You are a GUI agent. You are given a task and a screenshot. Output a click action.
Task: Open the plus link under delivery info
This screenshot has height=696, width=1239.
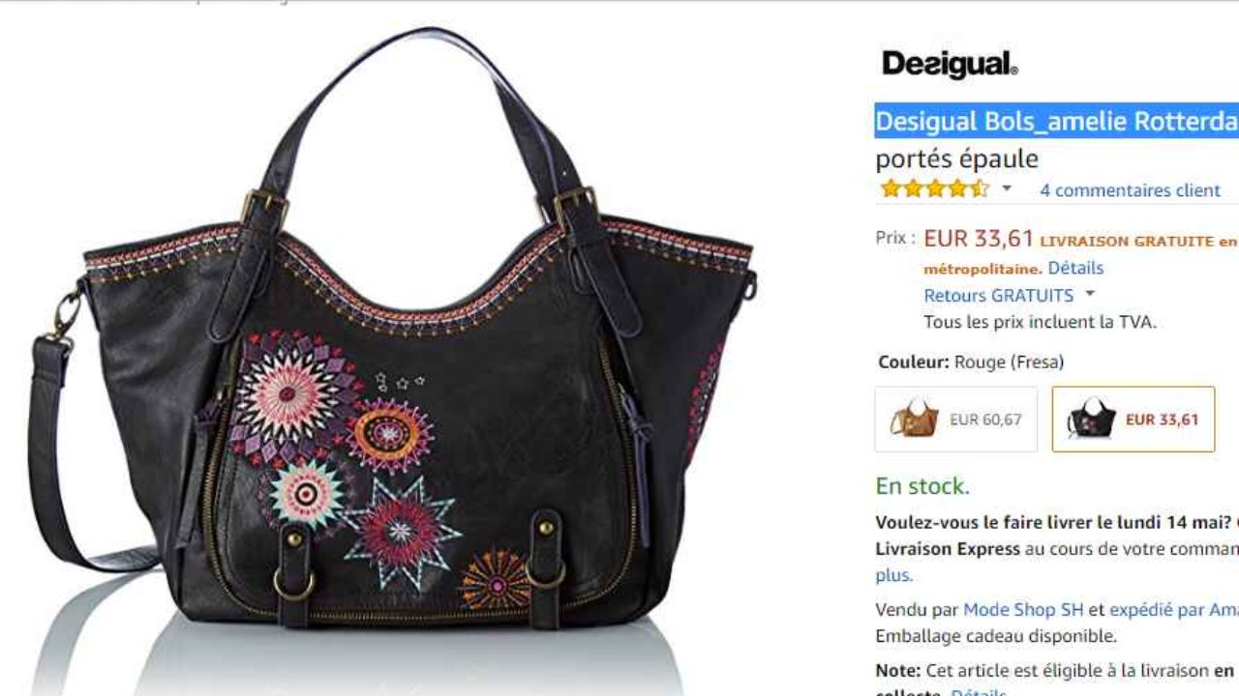pyautogui.click(x=893, y=575)
